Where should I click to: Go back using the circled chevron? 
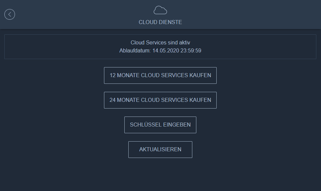(x=10, y=14)
